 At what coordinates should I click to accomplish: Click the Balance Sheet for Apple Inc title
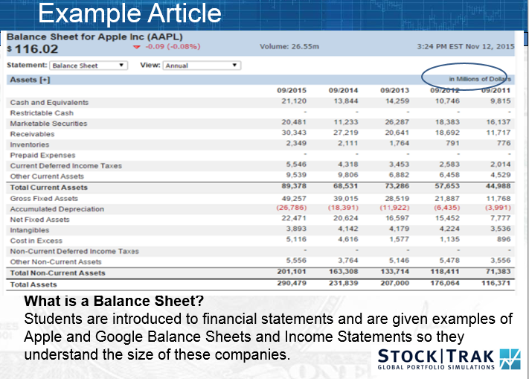pyautogui.click(x=94, y=36)
